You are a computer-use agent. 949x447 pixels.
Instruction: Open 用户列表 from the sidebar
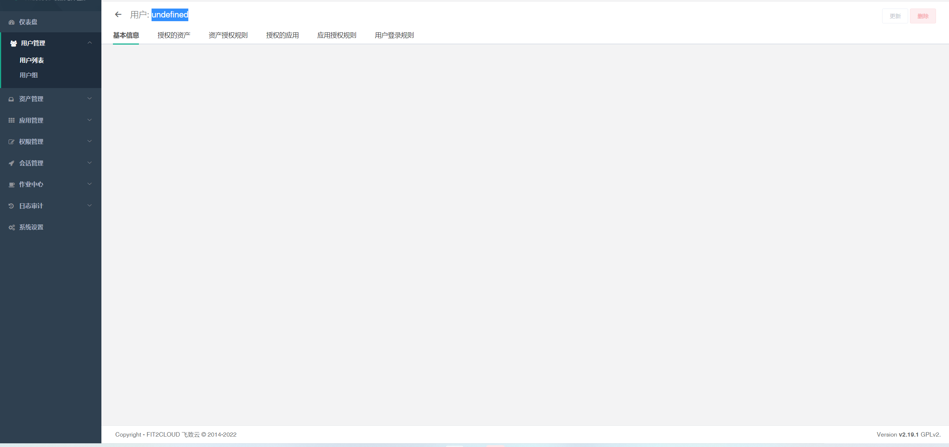(32, 60)
